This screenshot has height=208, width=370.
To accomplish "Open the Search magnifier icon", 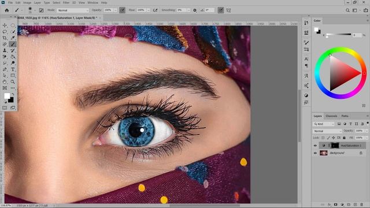I will [347, 10].
